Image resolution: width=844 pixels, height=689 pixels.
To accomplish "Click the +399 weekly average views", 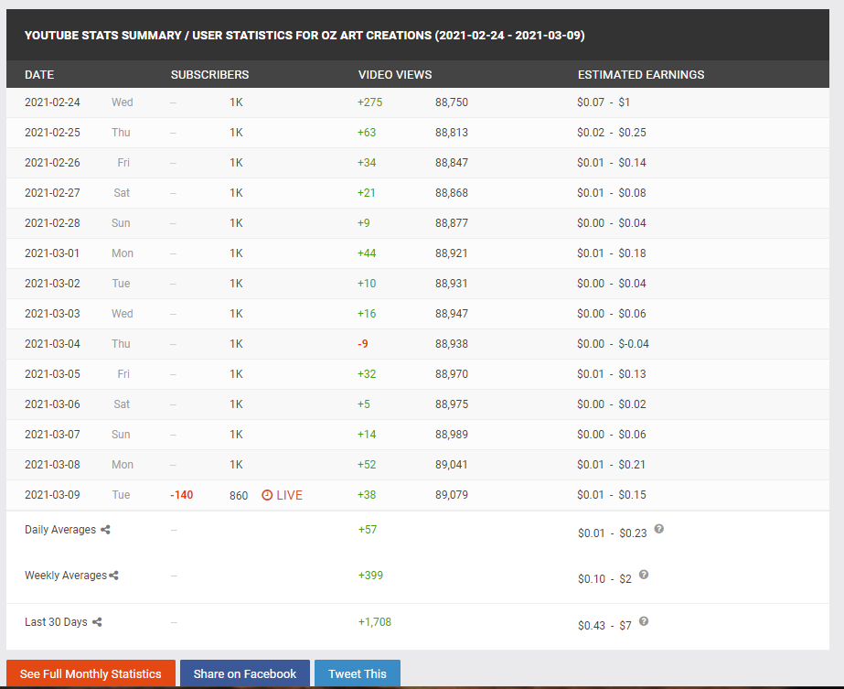I will tap(371, 576).
